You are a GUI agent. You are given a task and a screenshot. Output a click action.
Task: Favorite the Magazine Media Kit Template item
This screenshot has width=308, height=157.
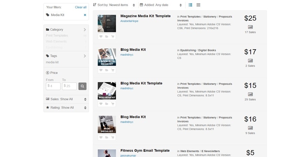click(x=101, y=36)
